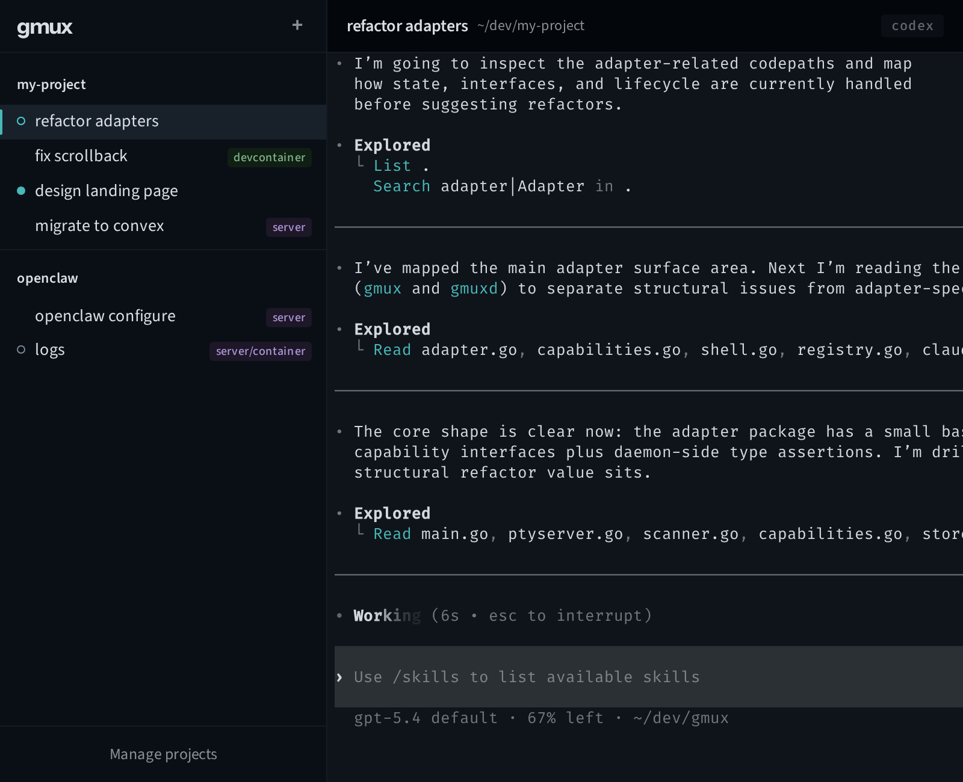Click server tag on migrate to convex
Viewport: 963px width, 782px height.
click(x=288, y=227)
